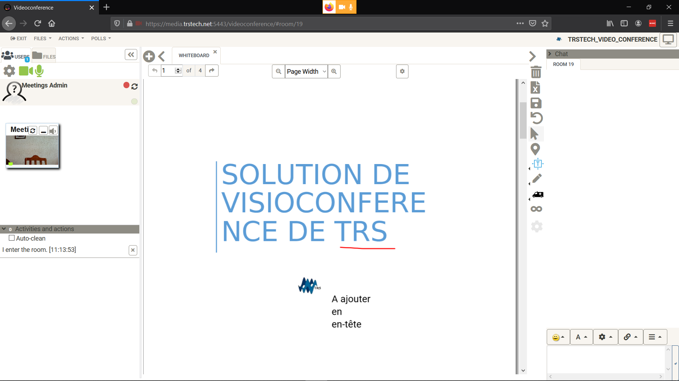
Task: Select the location pin marker tool
Action: [535, 149]
